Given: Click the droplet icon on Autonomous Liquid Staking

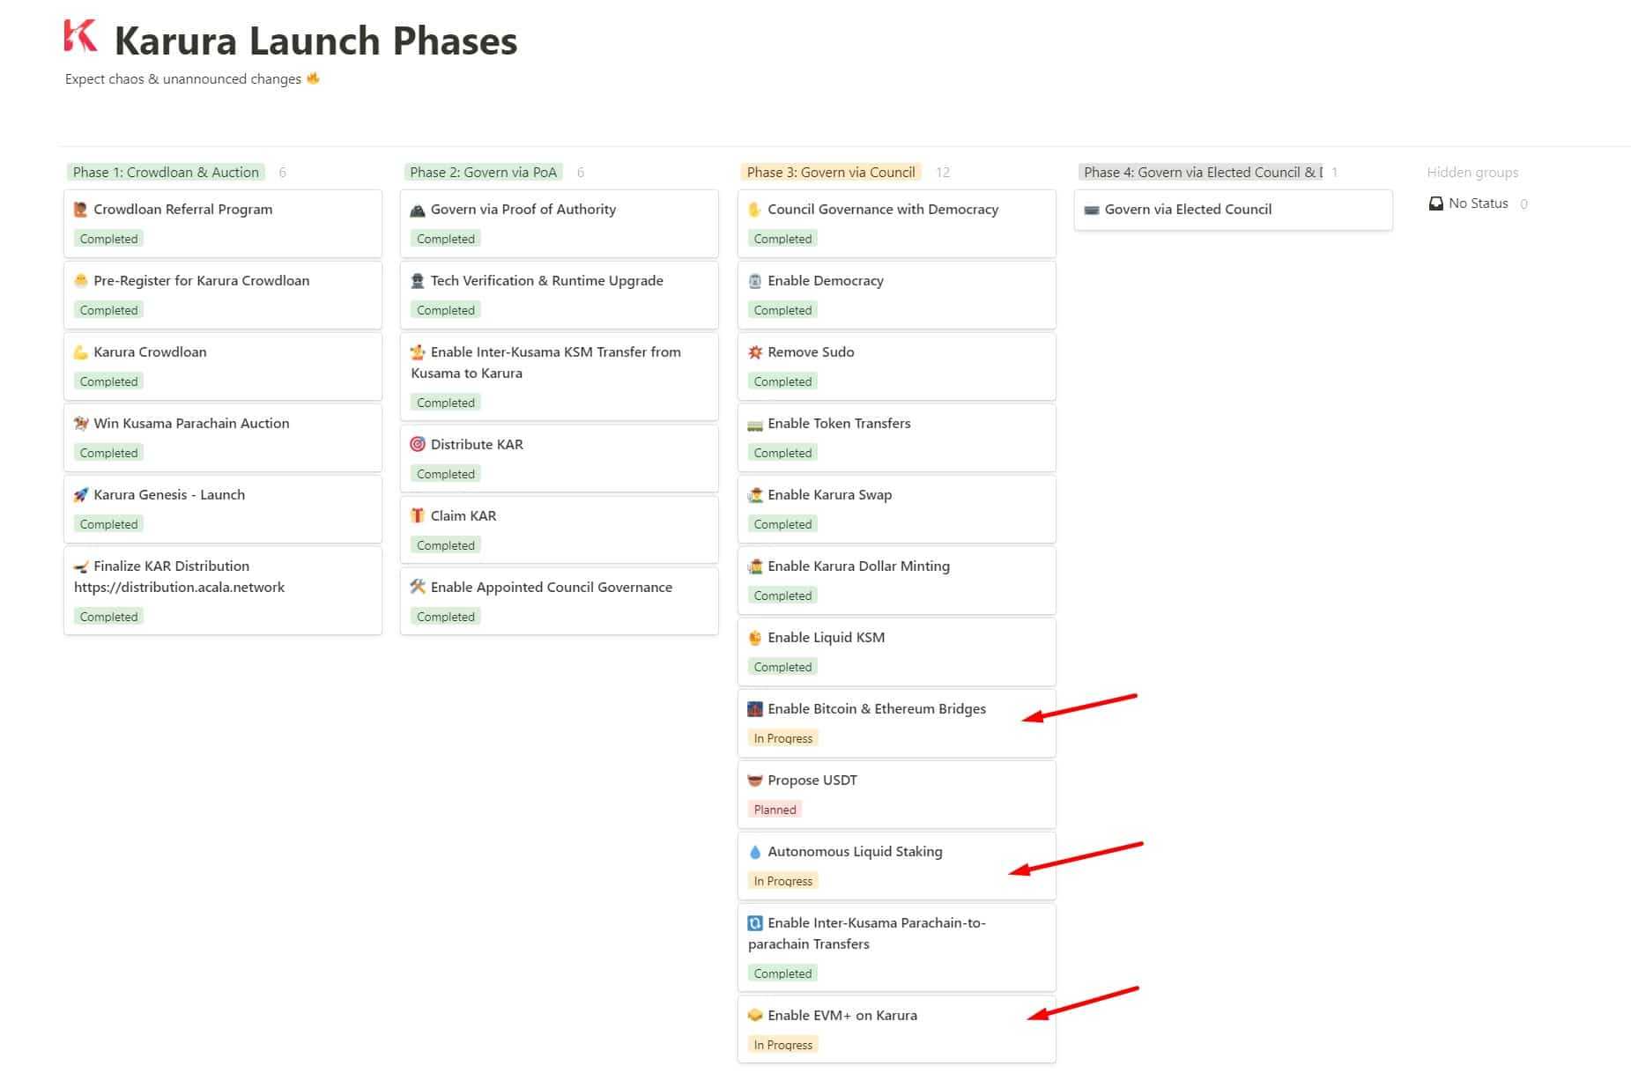Looking at the screenshot, I should pos(755,851).
